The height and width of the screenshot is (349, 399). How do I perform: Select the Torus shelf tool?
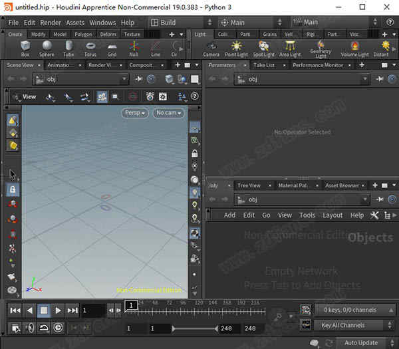tap(90, 49)
